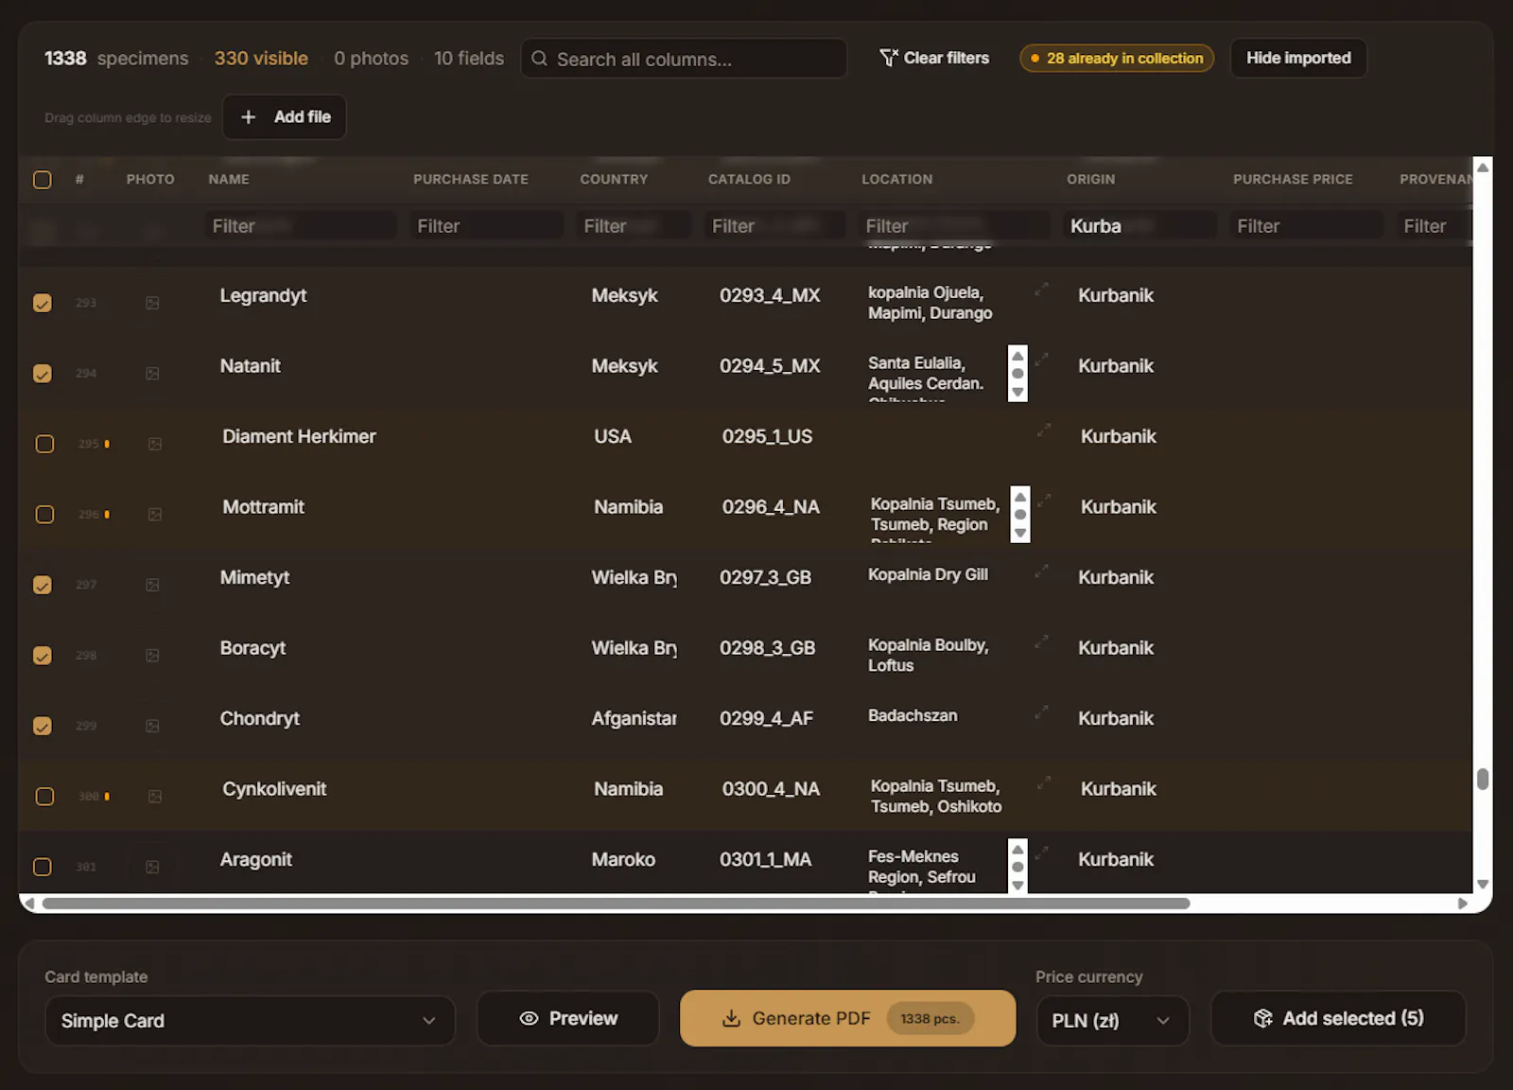Click the photo placeholder icon for Natanit
The width and height of the screenshot is (1513, 1090).
click(152, 374)
